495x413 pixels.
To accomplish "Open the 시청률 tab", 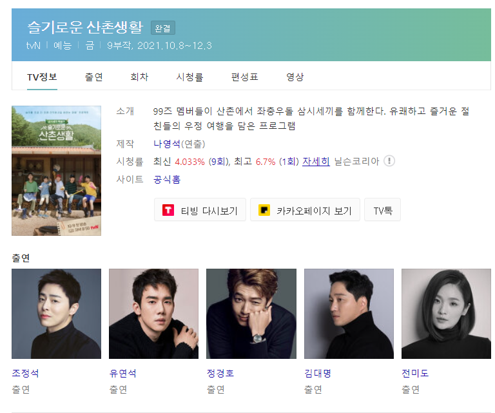I will [189, 77].
